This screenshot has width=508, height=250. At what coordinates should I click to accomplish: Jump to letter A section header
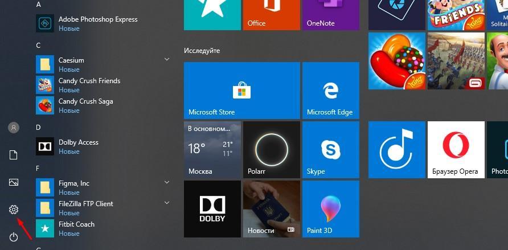click(39, 5)
